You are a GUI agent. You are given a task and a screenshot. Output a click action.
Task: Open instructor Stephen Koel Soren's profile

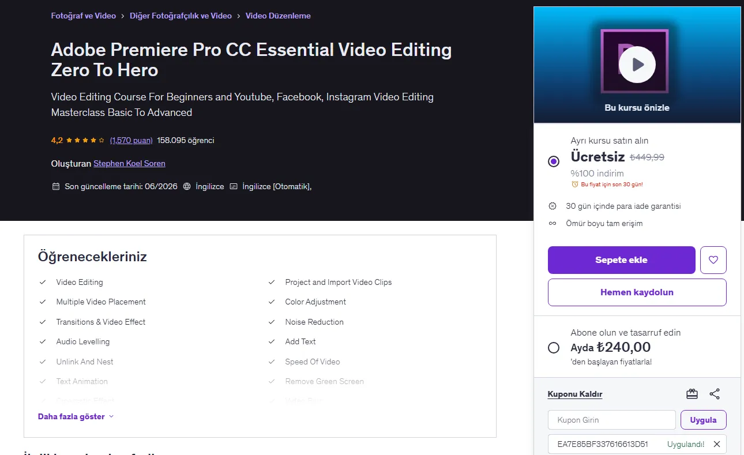(129, 163)
